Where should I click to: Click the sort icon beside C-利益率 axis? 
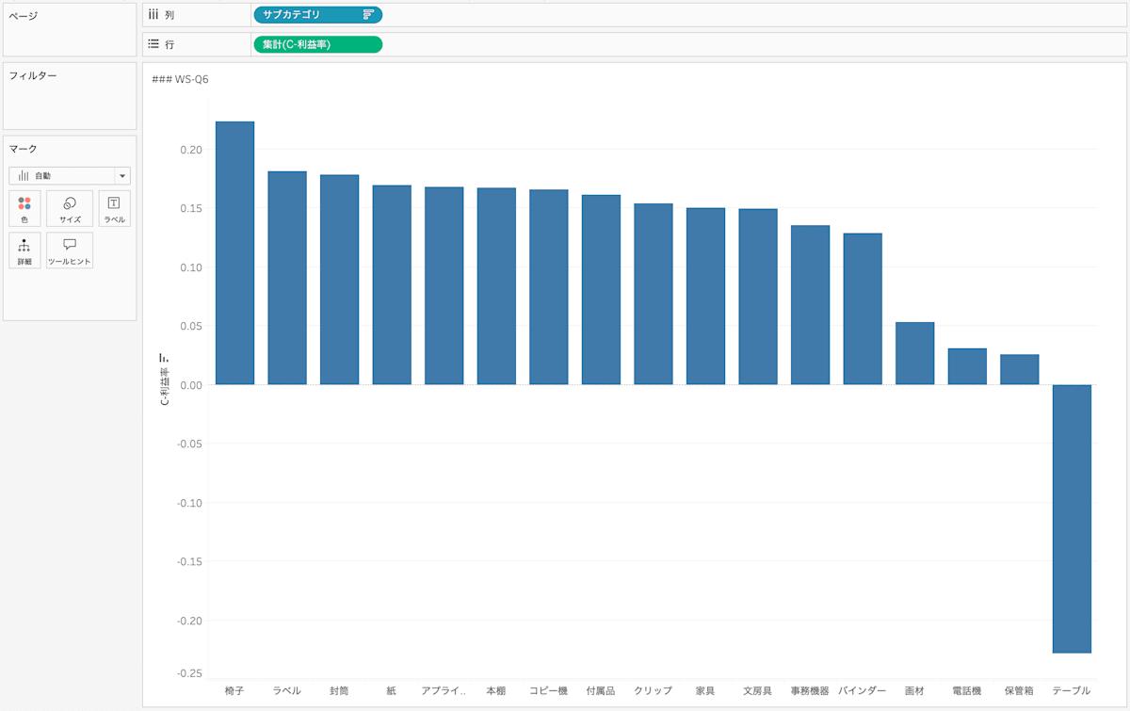[x=164, y=358]
